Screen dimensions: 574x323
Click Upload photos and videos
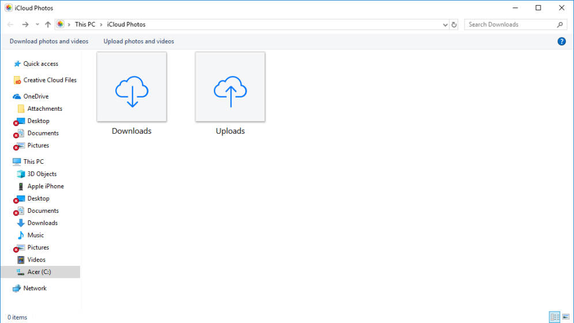[138, 42]
